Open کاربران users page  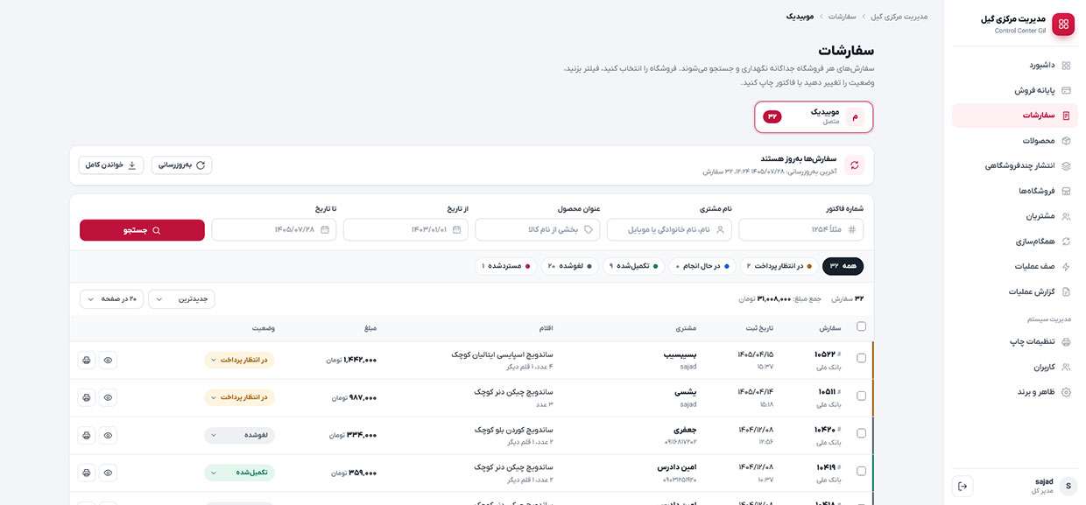click(1014, 368)
